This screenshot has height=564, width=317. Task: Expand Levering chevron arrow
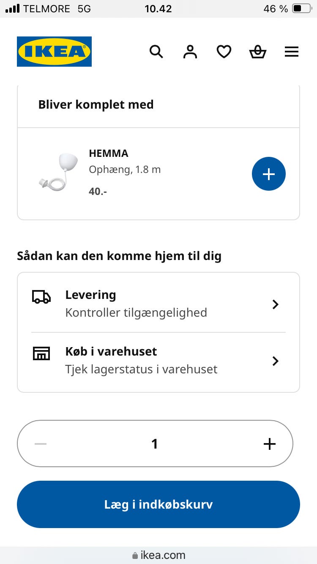[276, 304]
